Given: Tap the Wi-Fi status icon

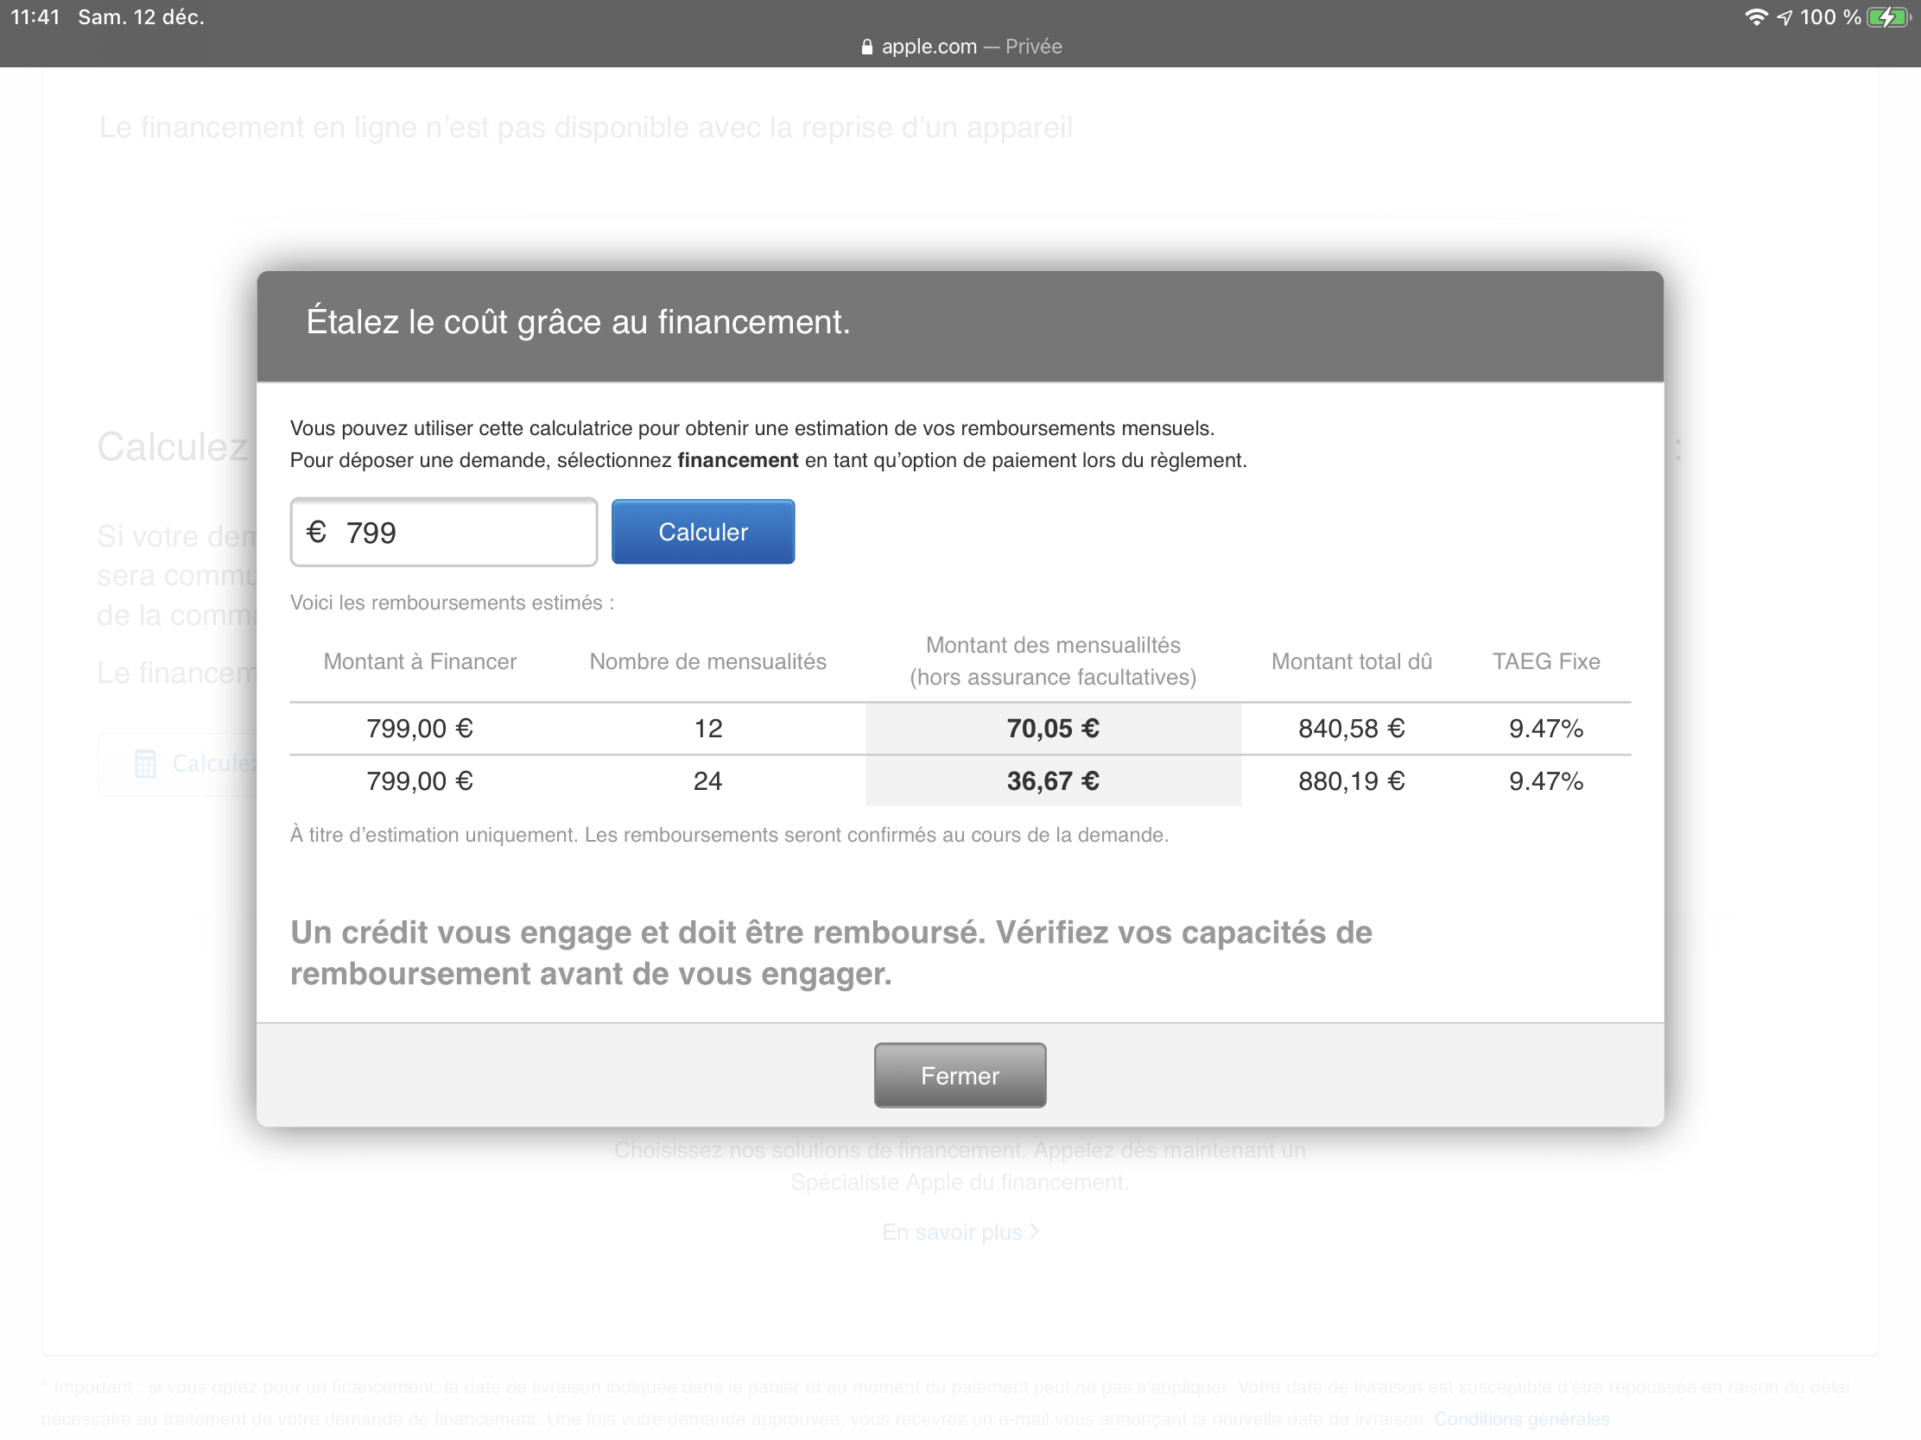Looking at the screenshot, I should coord(1756,17).
